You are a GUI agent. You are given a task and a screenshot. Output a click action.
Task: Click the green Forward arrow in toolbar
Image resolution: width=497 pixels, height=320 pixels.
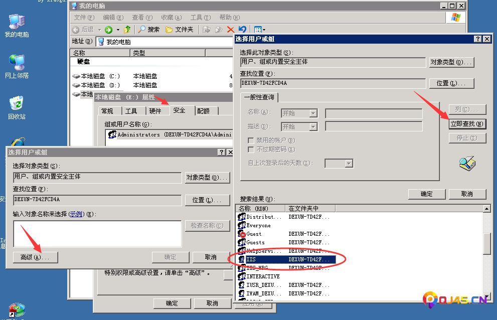(x=108, y=30)
